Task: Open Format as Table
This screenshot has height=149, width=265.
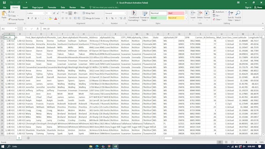Action: point(145,16)
